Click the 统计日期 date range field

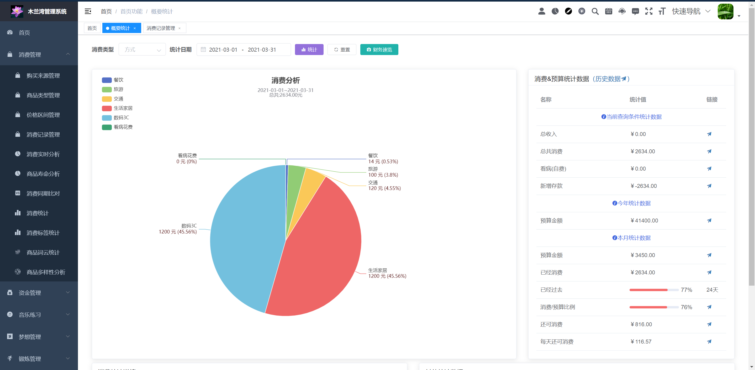coord(244,50)
